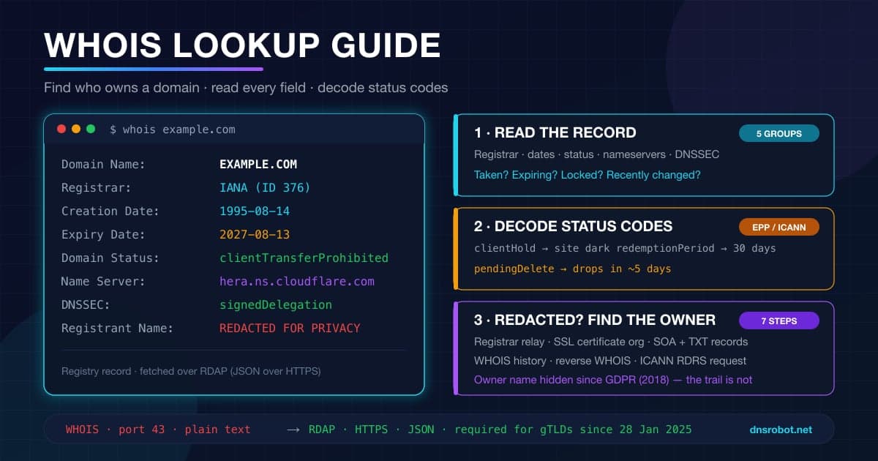Click the creation date '1995-08-14'
This screenshot has width=878, height=461.
click(255, 211)
